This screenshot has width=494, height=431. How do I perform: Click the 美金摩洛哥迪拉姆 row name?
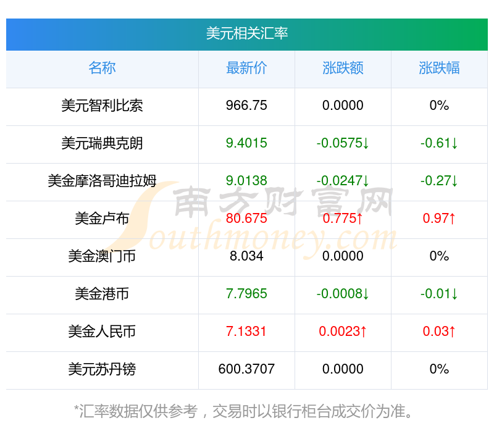[102, 181]
